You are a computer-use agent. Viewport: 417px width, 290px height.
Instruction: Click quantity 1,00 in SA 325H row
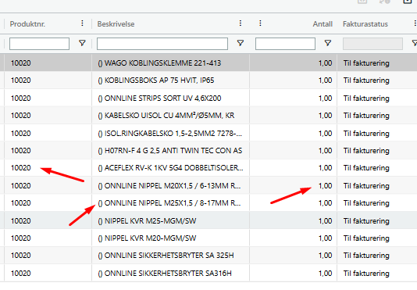pos(326,256)
